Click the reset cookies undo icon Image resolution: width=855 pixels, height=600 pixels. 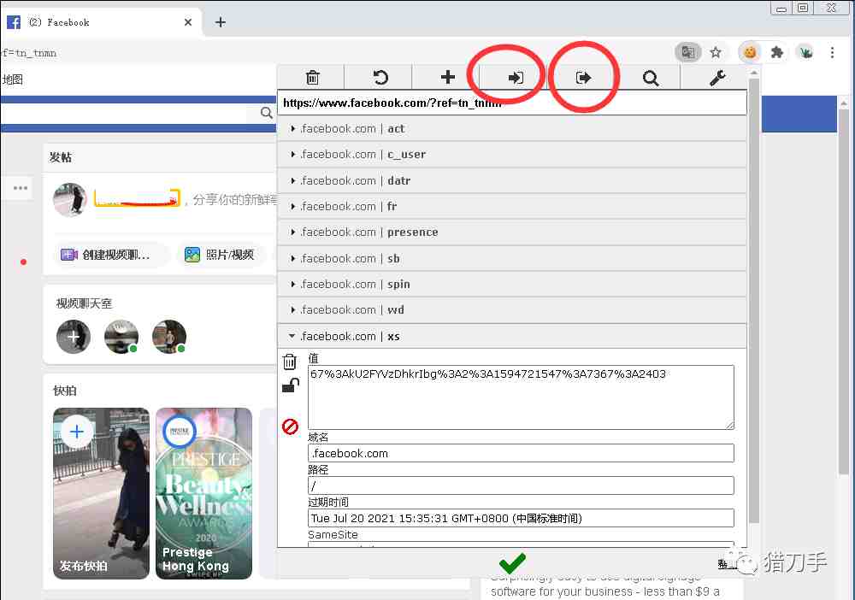380,78
